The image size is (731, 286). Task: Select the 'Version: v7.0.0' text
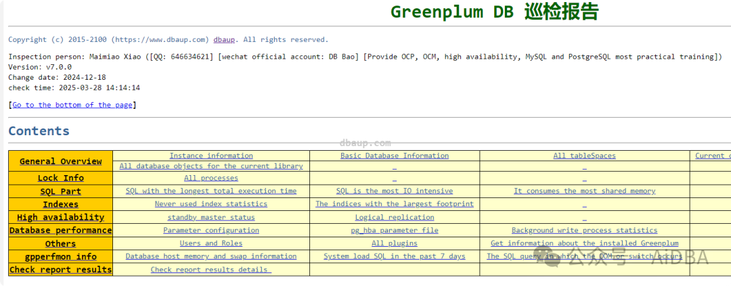(x=40, y=67)
